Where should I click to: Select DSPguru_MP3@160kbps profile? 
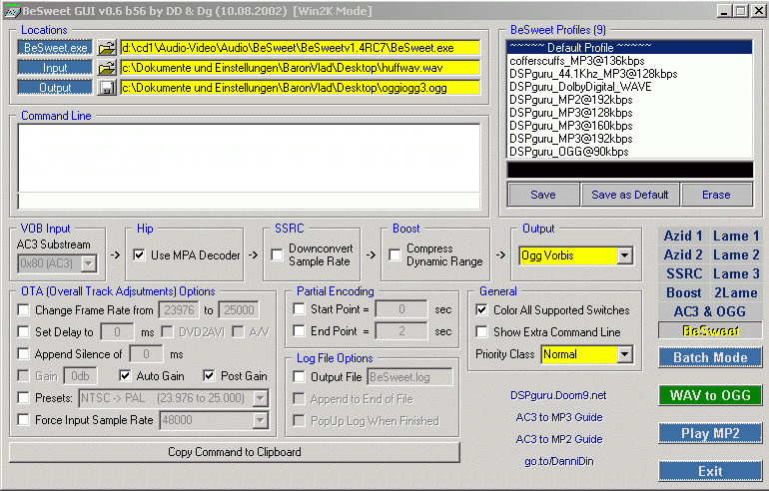[x=630, y=126]
